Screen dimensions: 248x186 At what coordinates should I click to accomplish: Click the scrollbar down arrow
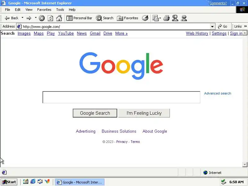coord(245,165)
